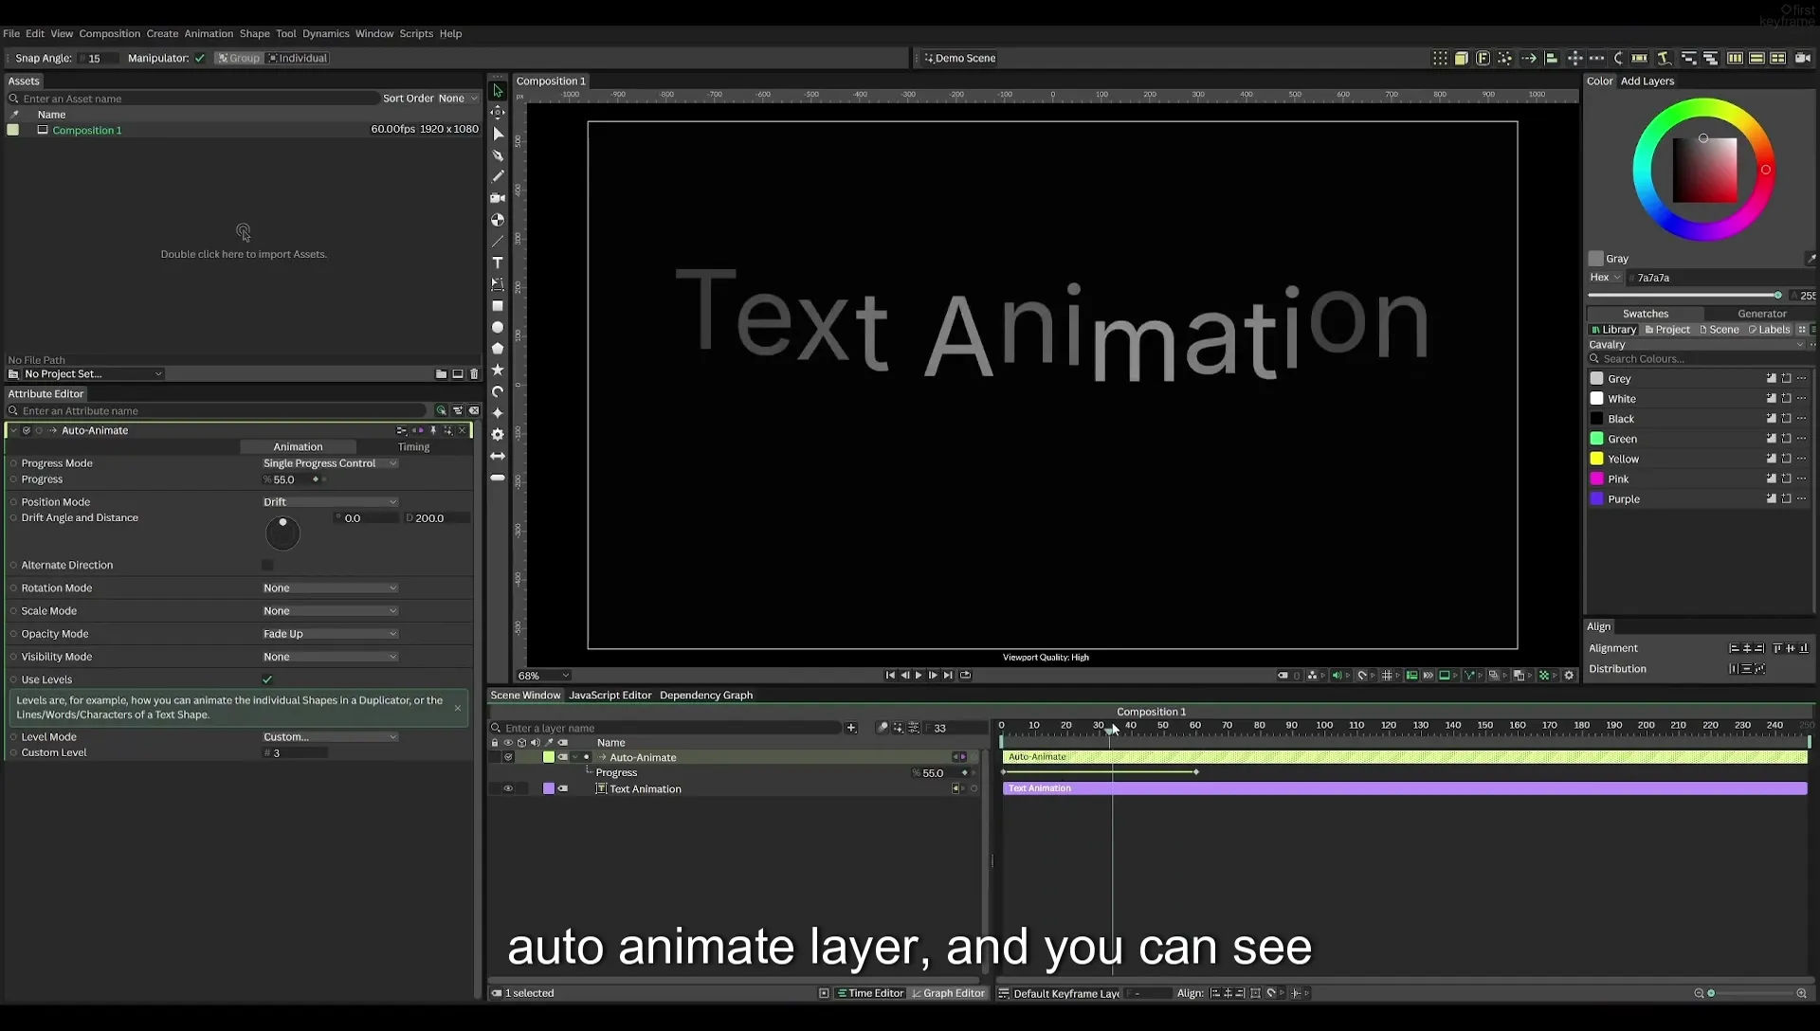Jump to the first frame button
Image resolution: width=1820 pixels, height=1031 pixels.
point(890,675)
